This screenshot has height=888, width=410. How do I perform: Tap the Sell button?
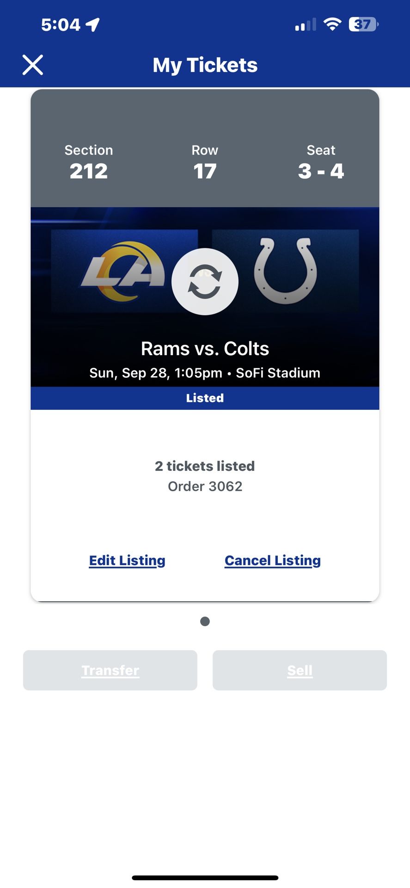tap(299, 670)
